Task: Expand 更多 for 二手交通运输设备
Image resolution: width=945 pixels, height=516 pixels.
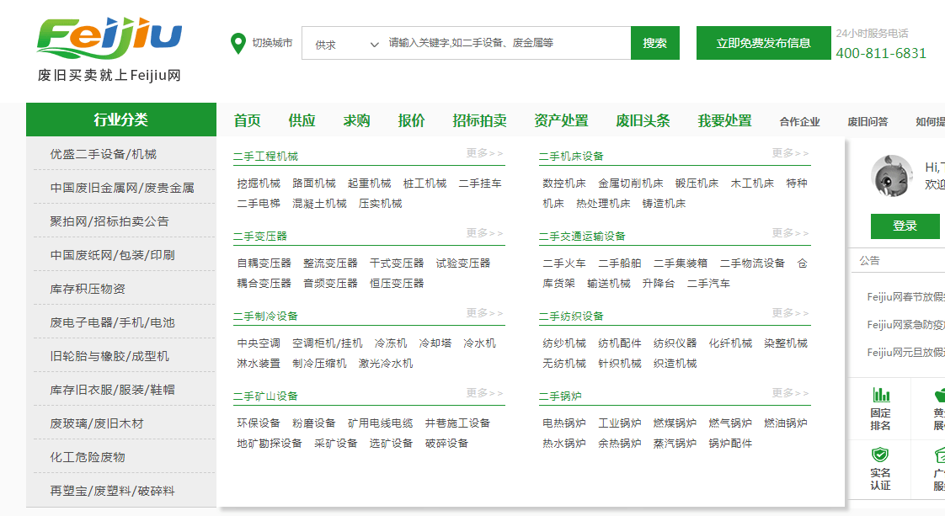Action: tap(791, 232)
